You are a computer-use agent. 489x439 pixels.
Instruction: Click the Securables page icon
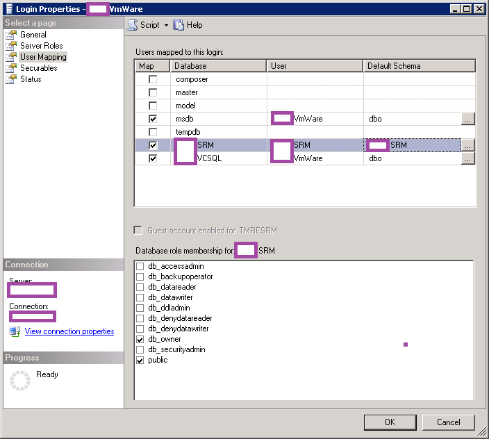click(11, 68)
